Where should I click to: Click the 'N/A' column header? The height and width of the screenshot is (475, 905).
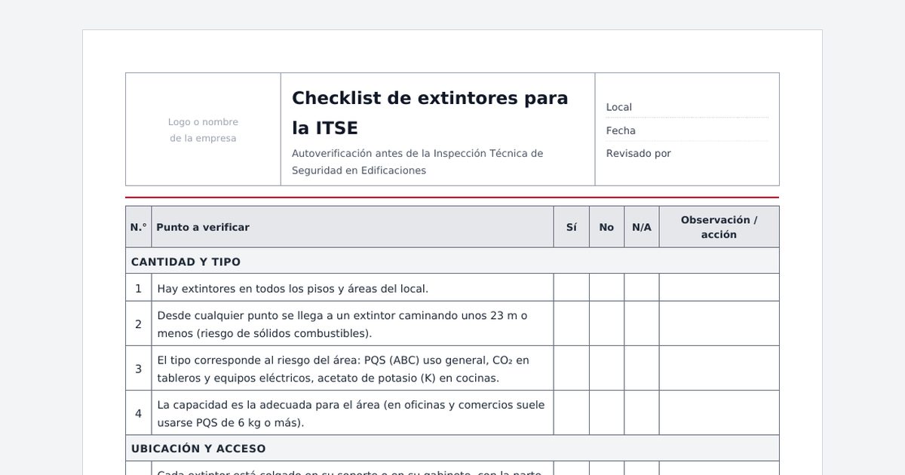(x=642, y=227)
